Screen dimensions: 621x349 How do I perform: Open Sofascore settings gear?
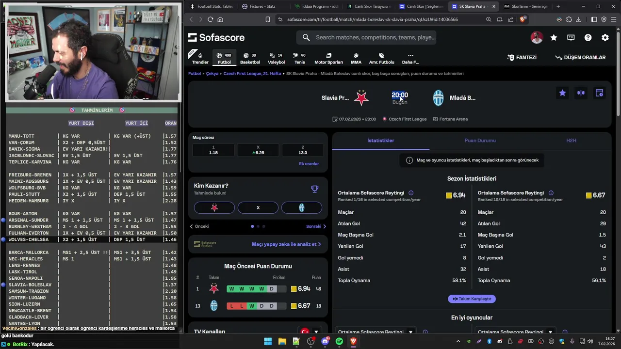point(605,37)
